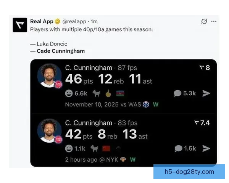Click the China flag reaction

pyautogui.click(x=106, y=149)
